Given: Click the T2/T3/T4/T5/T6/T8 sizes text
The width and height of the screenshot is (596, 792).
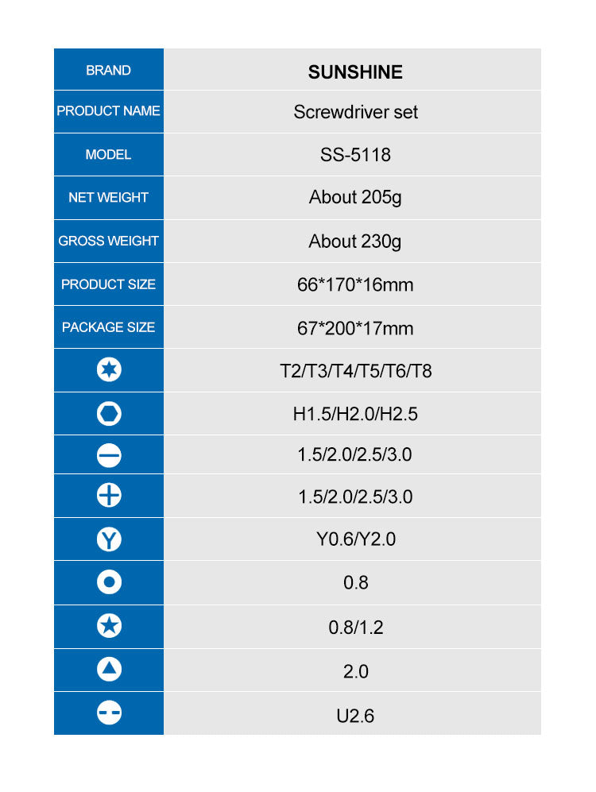Looking at the screenshot, I should pos(355,371).
